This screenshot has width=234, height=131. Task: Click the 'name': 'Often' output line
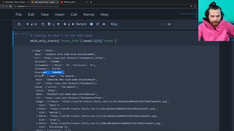(x=44, y=51)
